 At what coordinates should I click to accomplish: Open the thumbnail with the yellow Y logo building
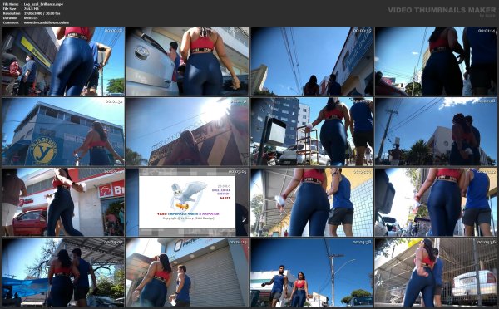(x=63, y=131)
